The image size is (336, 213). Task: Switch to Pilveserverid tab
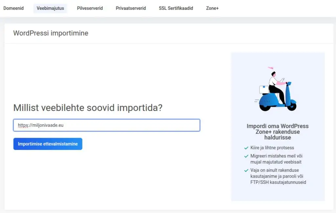coord(90,8)
